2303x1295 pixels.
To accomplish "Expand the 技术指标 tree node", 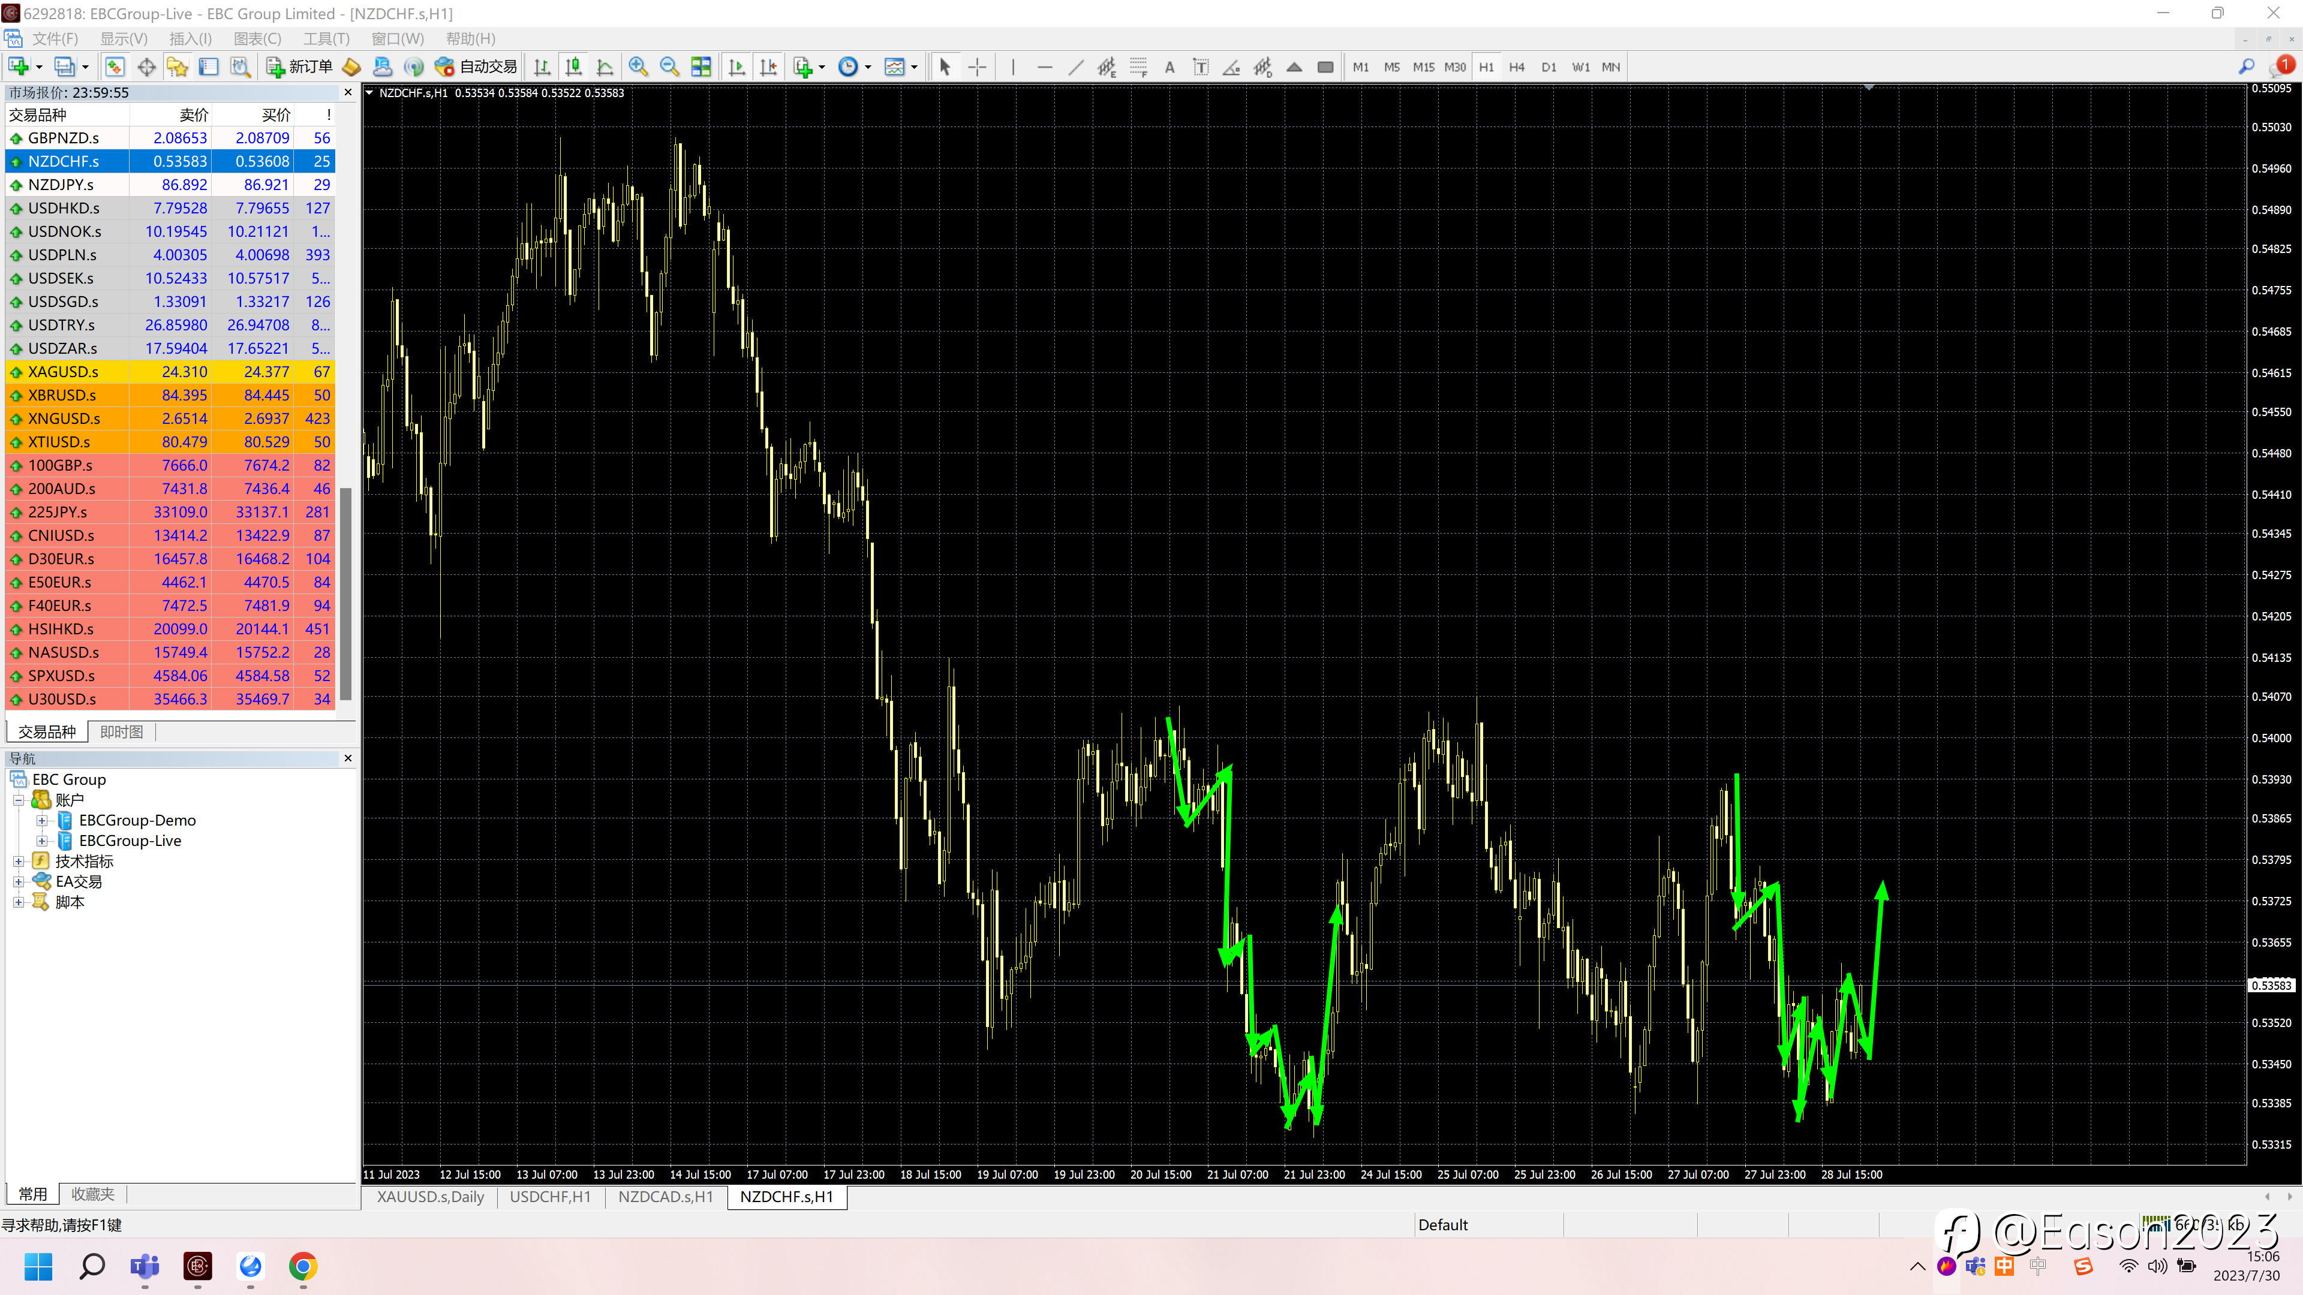I will point(18,862).
